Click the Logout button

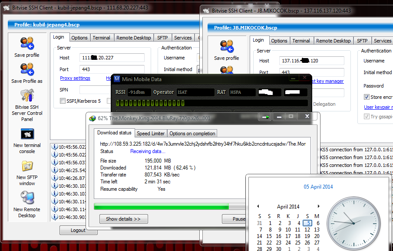78,230
